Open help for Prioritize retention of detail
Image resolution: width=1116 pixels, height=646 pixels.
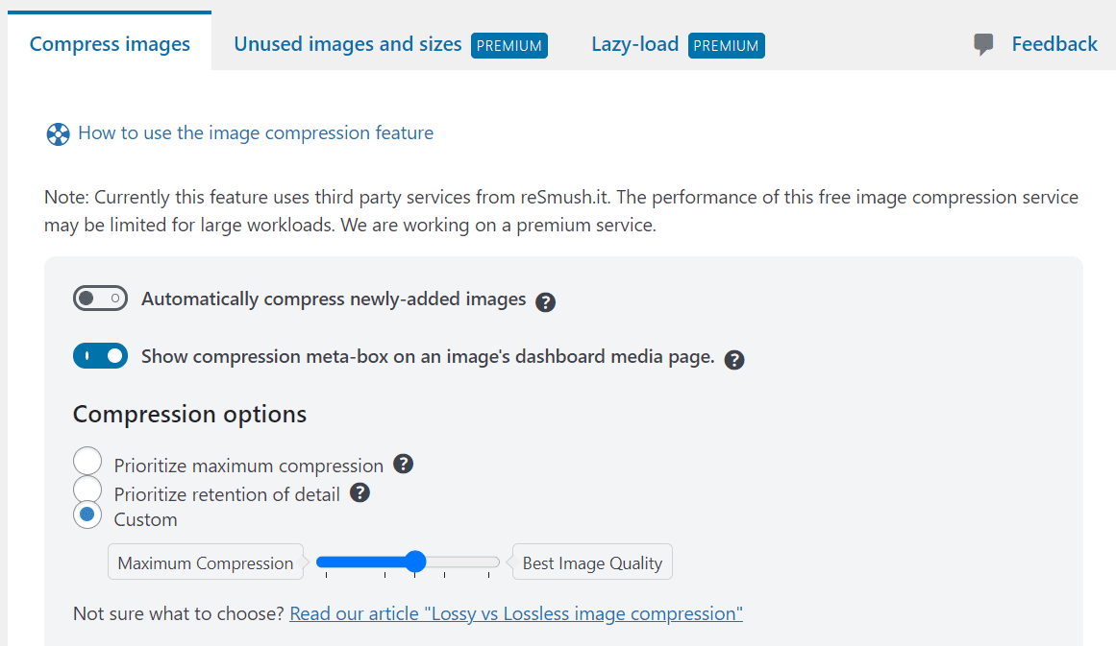(x=360, y=492)
